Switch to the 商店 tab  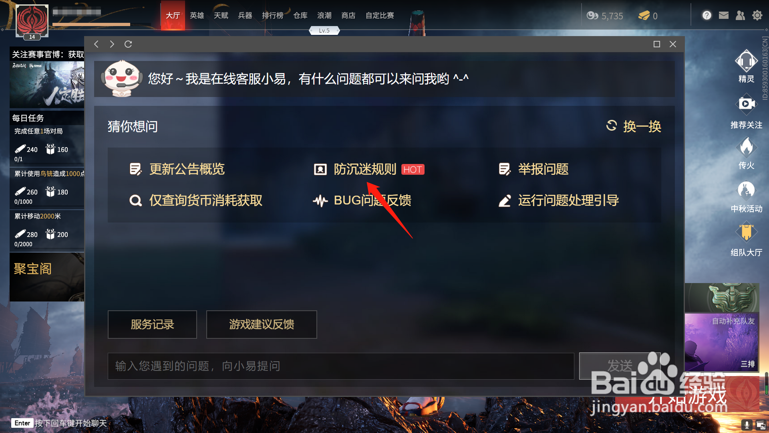point(348,16)
